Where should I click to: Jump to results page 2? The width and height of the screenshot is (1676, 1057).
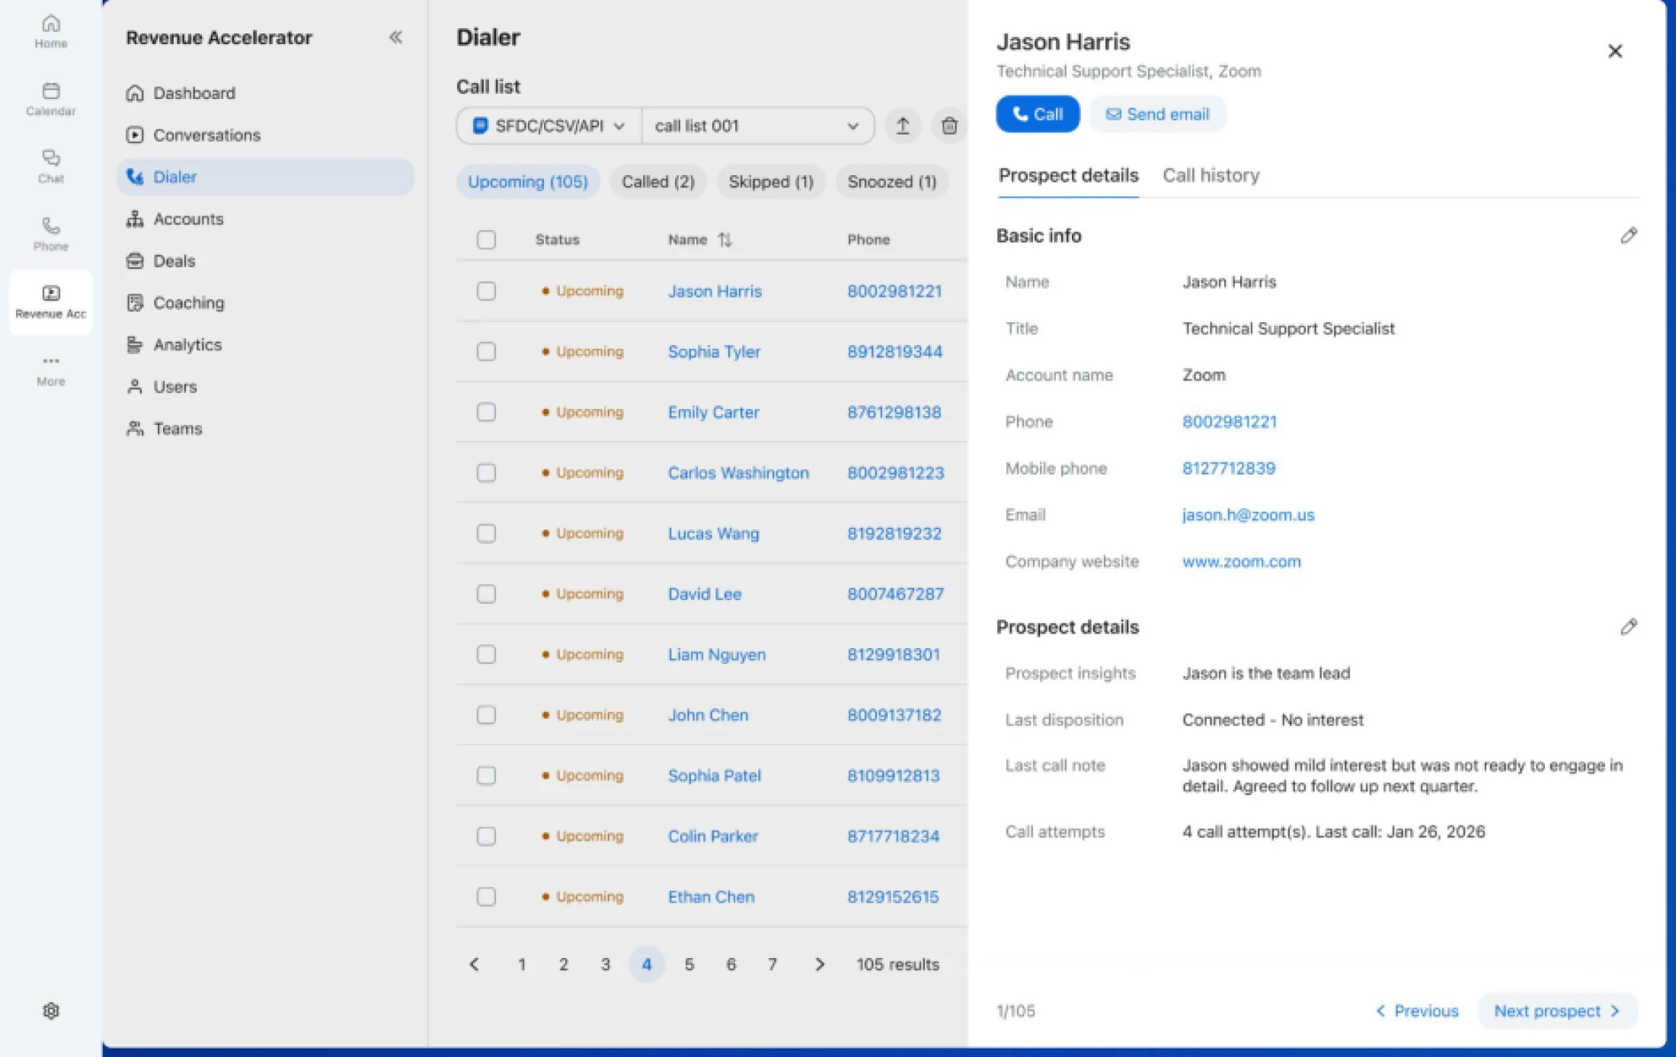click(x=563, y=964)
